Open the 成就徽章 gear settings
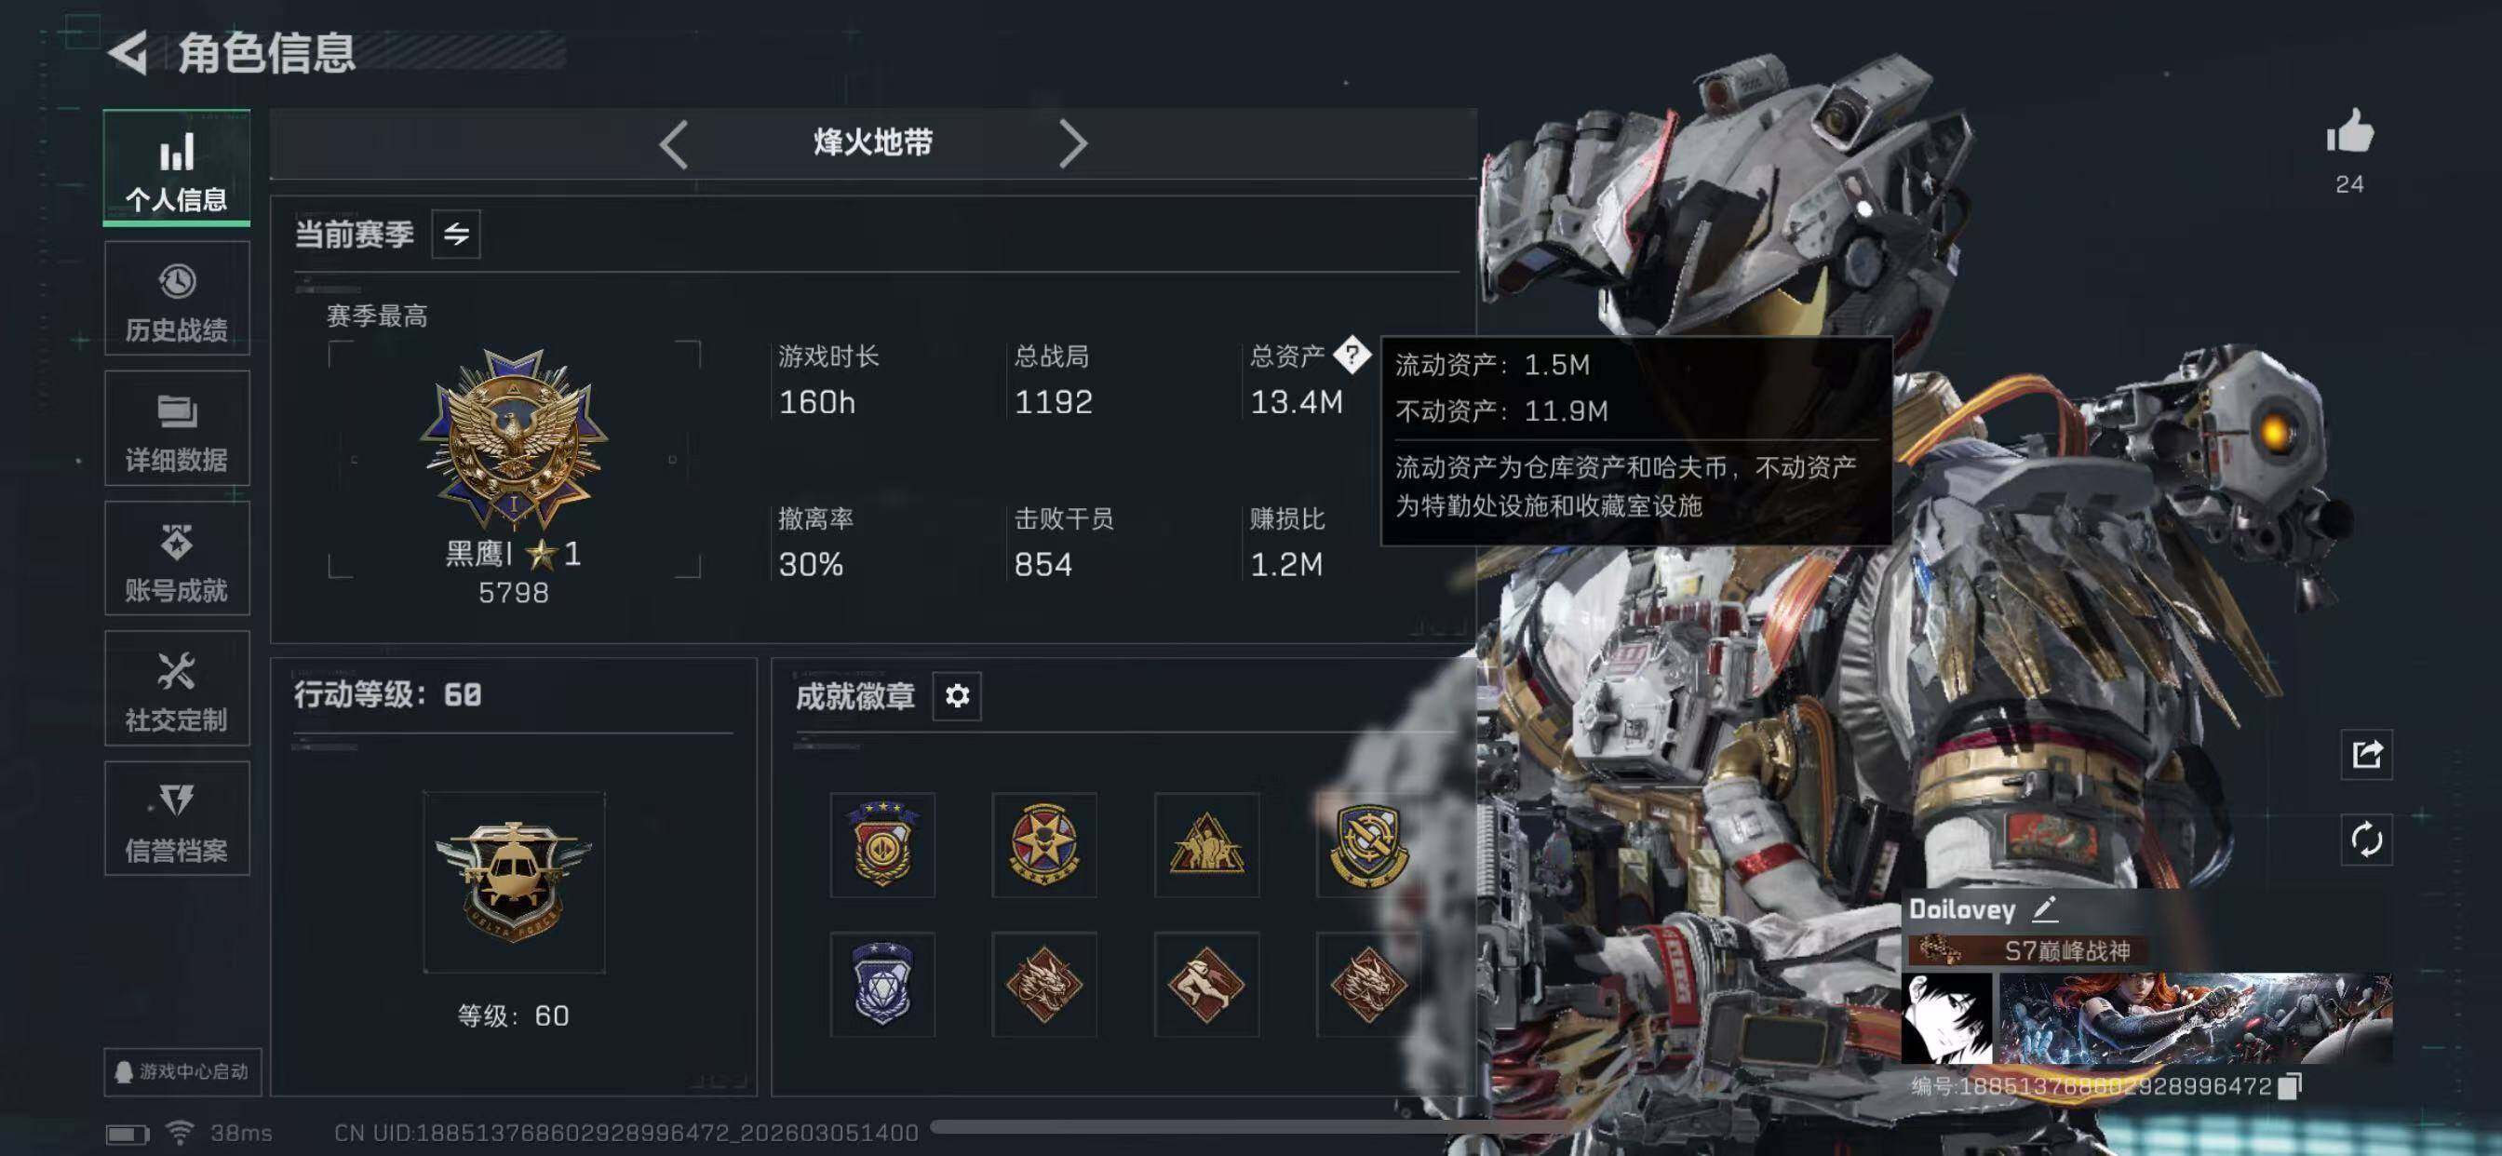The width and height of the screenshot is (2502, 1156). 957,695
